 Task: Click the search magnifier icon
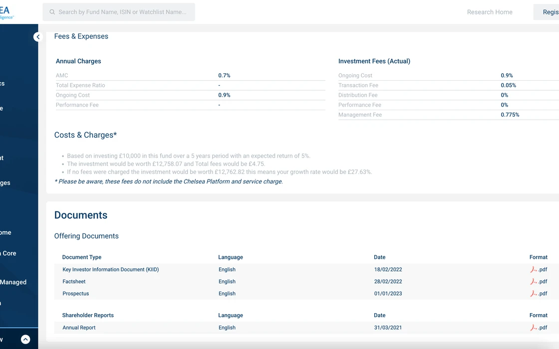pyautogui.click(x=52, y=12)
